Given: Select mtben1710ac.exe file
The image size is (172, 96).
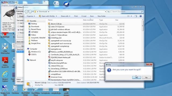Looking at the screenshot, I should pyautogui.click(x=57, y=66).
